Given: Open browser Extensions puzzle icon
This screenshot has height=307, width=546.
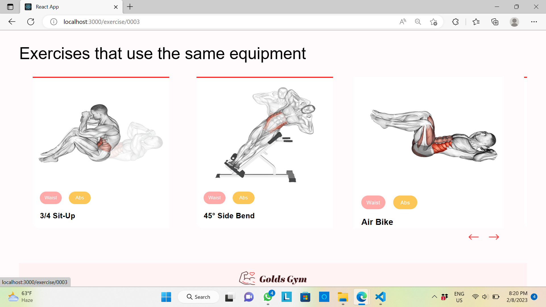Looking at the screenshot, I should point(455,22).
